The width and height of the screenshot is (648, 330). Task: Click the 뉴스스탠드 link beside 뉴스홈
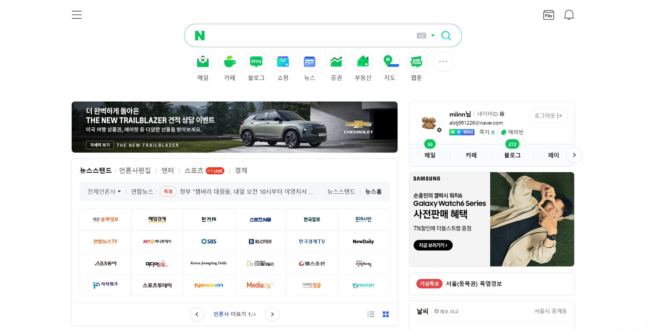tap(341, 192)
